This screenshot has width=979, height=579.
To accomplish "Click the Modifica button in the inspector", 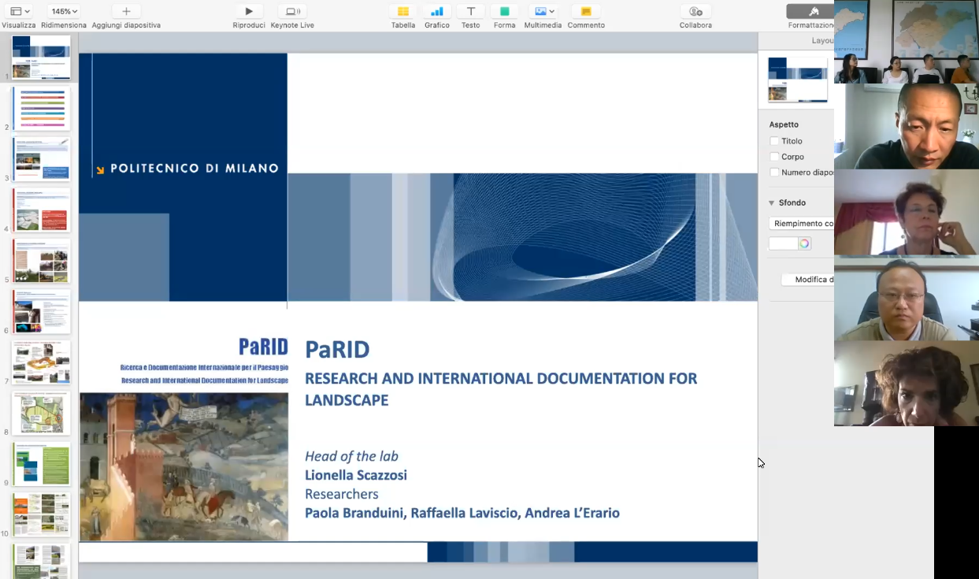I will [x=808, y=280].
